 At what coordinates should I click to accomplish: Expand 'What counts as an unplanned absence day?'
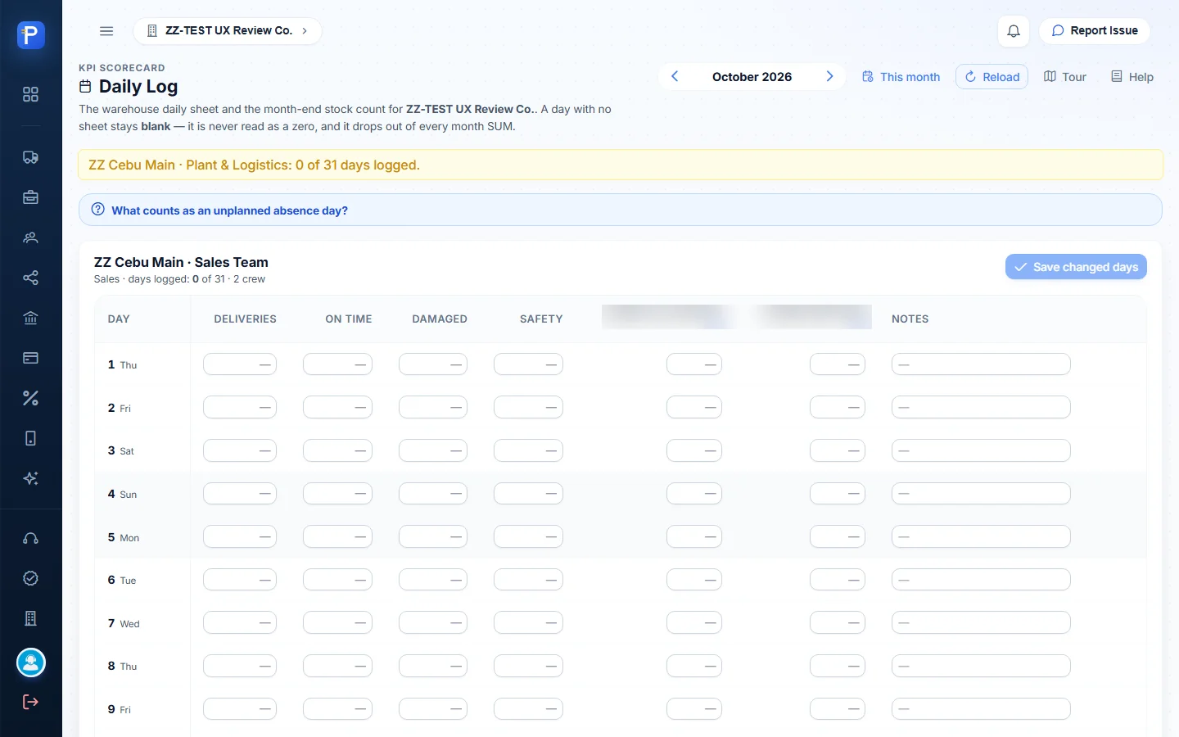pyautogui.click(x=621, y=210)
